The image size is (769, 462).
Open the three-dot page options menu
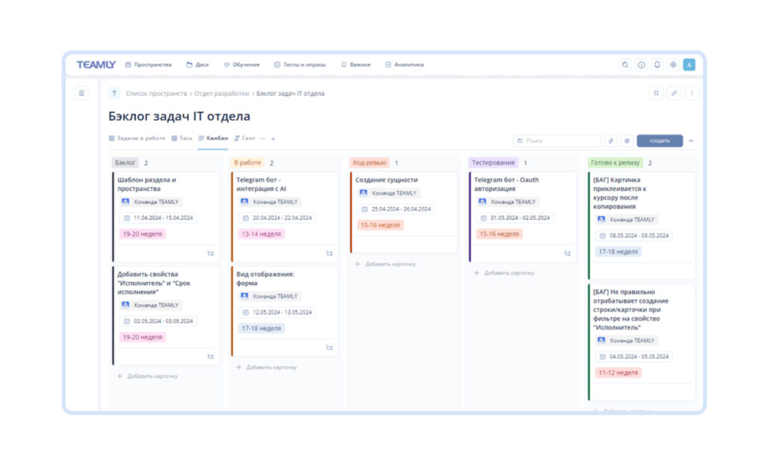692,94
